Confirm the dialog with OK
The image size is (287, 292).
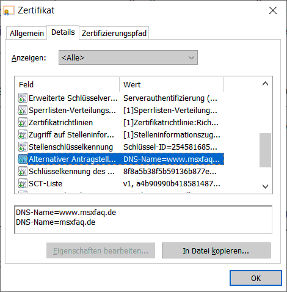tap(256, 278)
